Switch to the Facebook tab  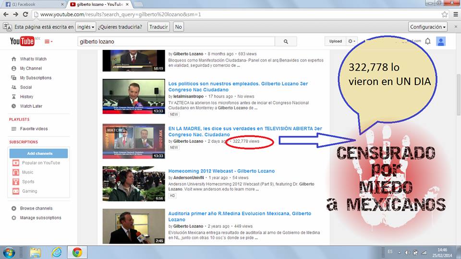33,4
